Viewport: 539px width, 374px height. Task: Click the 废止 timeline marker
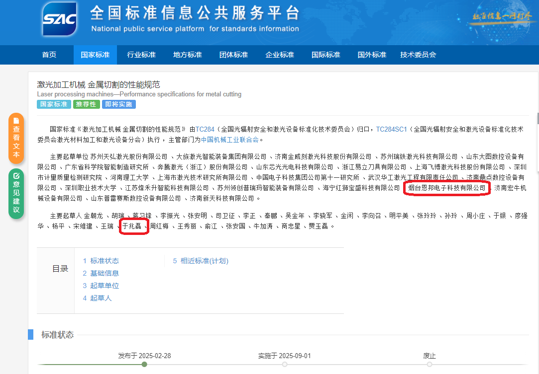pos(430,365)
